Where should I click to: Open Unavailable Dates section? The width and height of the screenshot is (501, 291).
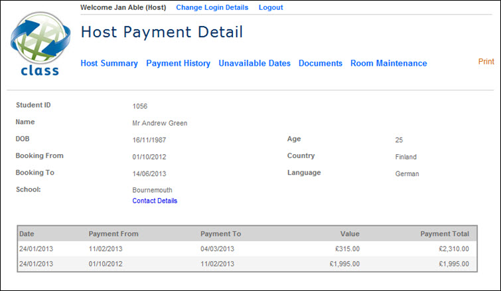[254, 64]
